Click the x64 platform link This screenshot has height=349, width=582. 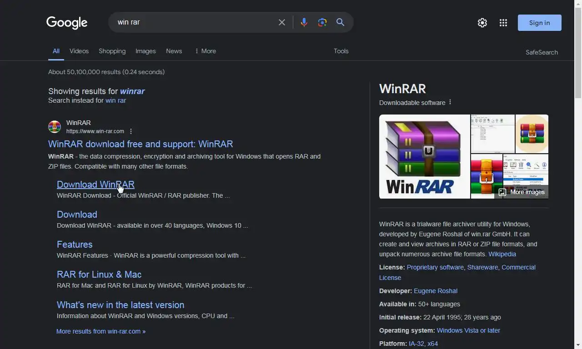pyautogui.click(x=433, y=344)
